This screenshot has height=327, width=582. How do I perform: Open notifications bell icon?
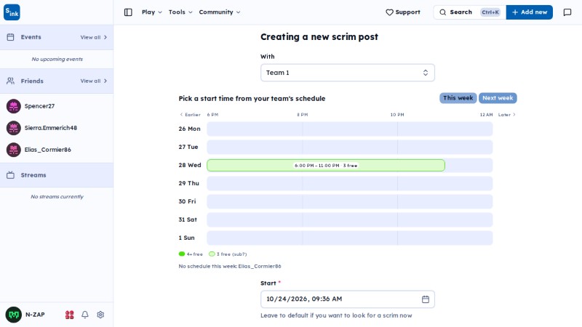[x=85, y=315]
